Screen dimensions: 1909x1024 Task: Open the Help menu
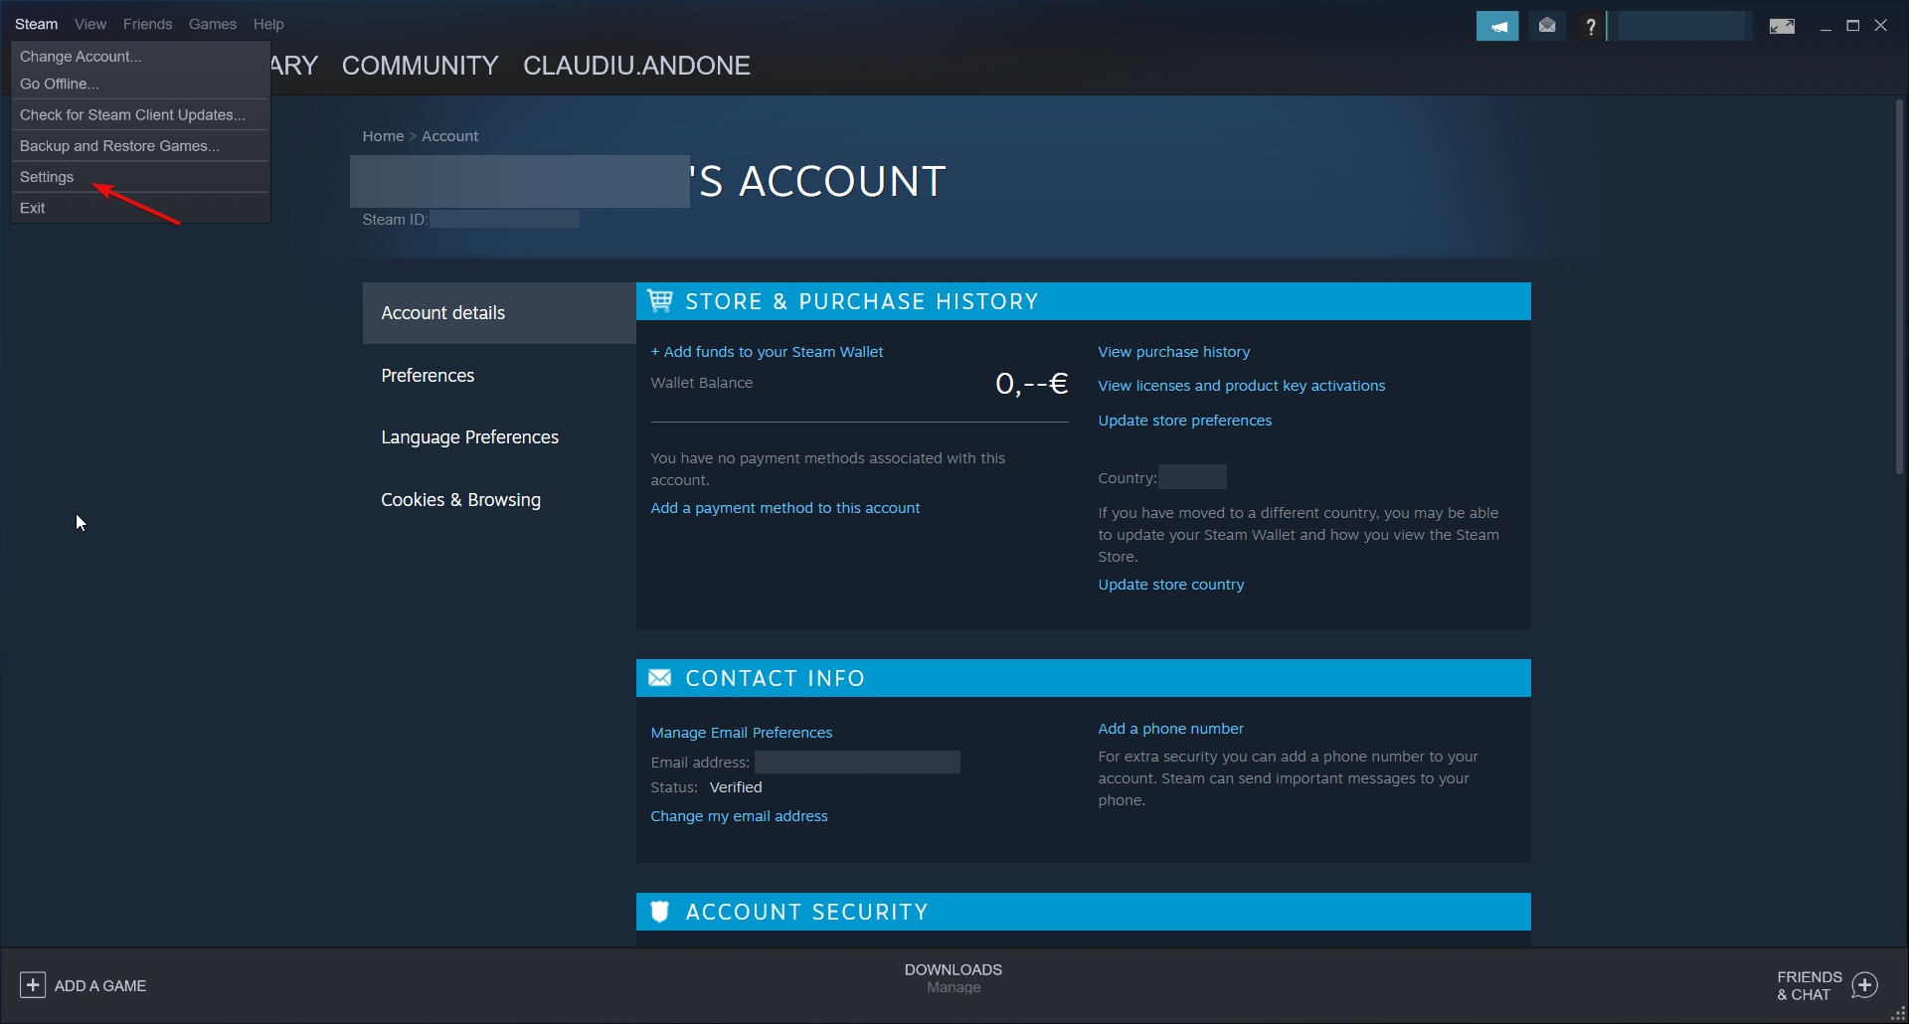[x=268, y=24]
